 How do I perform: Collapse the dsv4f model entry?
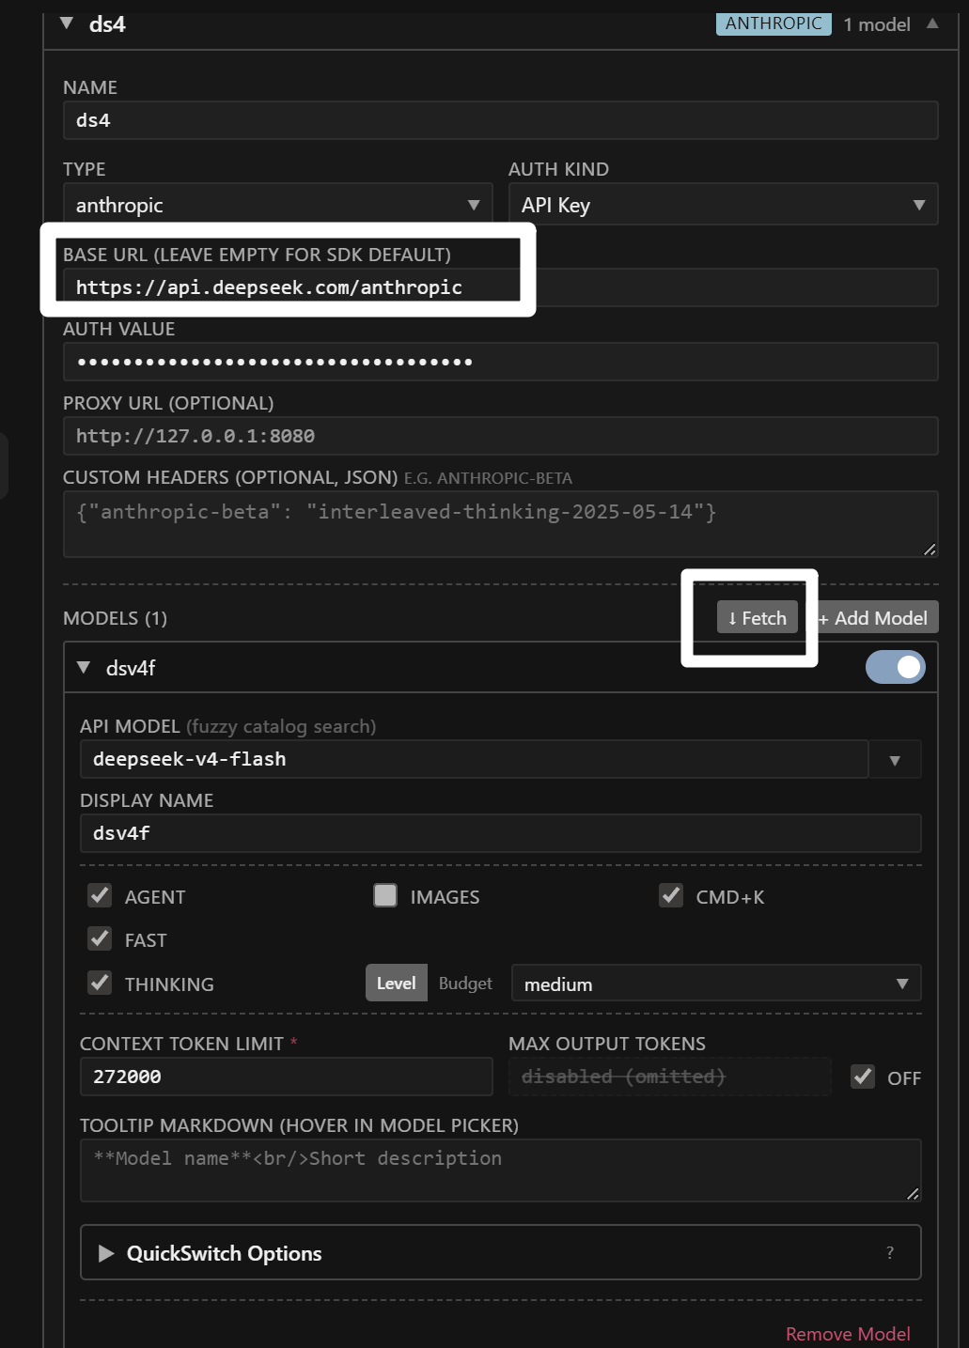pyautogui.click(x=84, y=668)
